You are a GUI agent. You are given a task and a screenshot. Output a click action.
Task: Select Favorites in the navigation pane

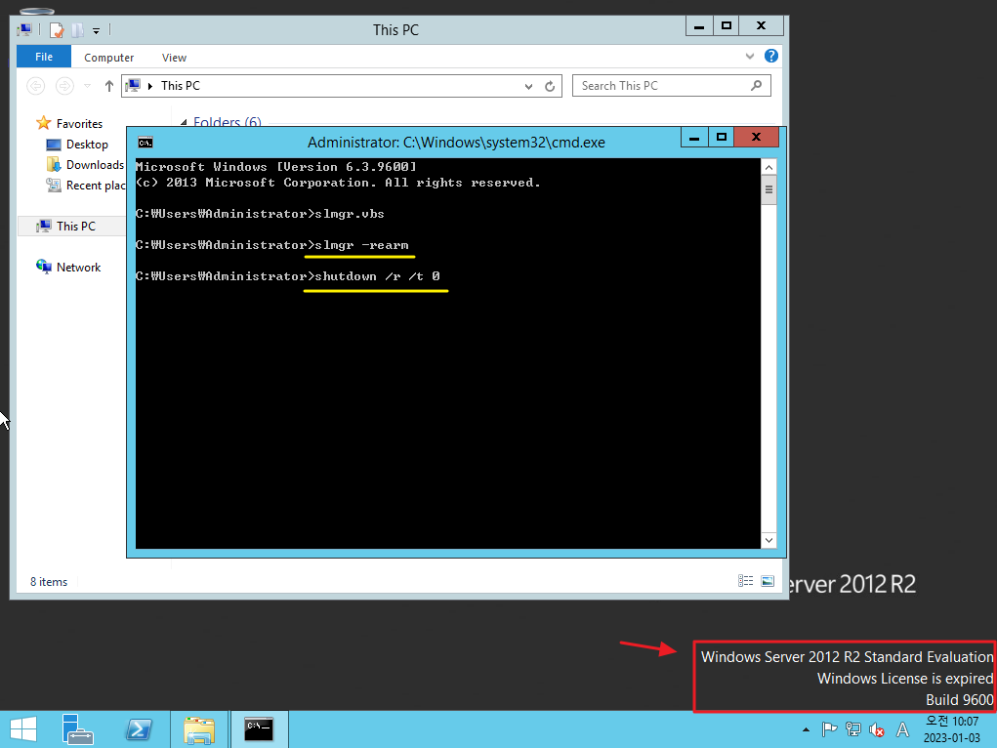tap(79, 123)
